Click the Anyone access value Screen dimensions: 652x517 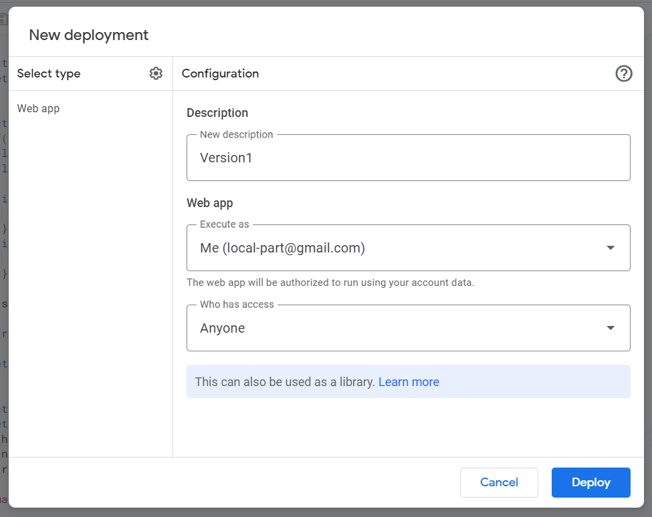(x=223, y=328)
